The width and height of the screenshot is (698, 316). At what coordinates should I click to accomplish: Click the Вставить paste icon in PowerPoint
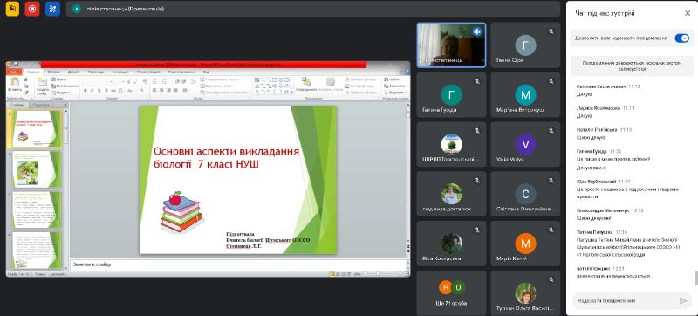pos(15,83)
